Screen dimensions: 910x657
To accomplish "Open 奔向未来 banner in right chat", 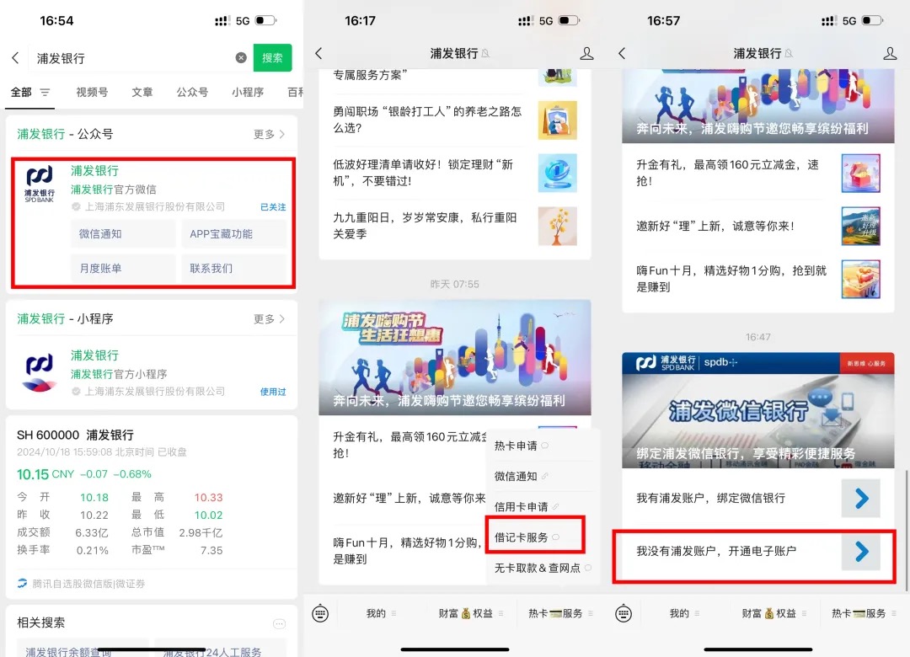I will tap(758, 105).
